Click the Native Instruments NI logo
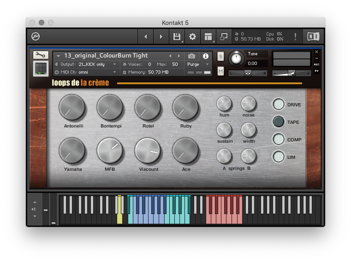 (313, 36)
